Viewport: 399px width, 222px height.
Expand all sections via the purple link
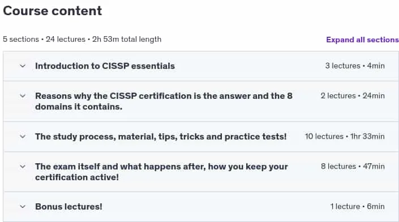363,40
